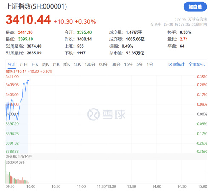
Task: Click the current price 3410.44
Action: tap(28, 20)
